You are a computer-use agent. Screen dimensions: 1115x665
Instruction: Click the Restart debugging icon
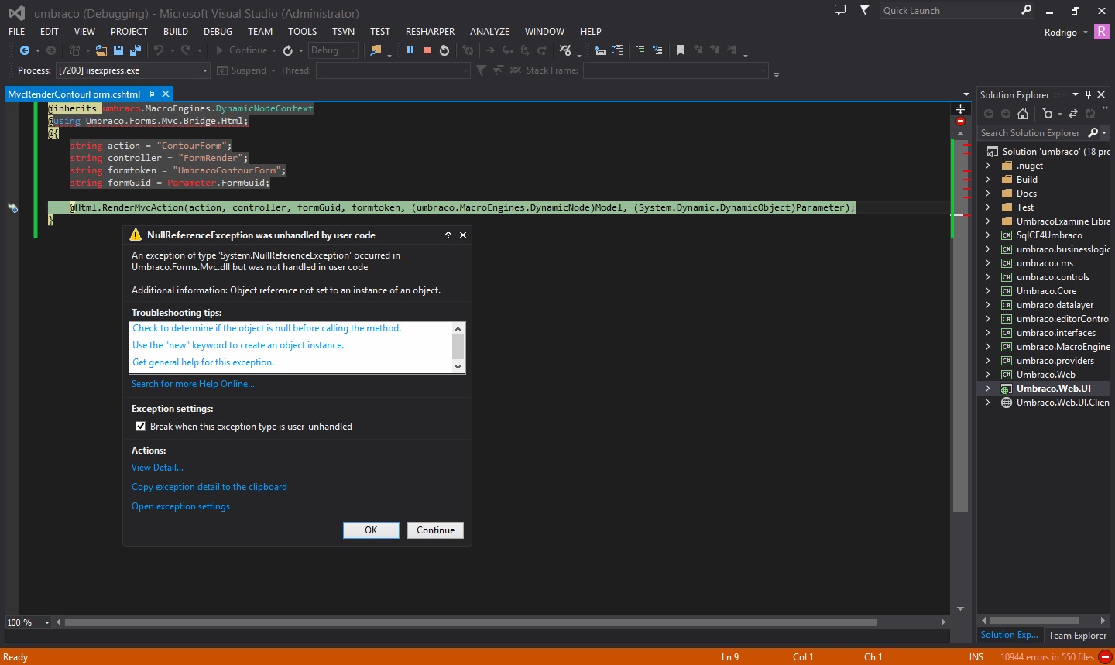[x=444, y=50]
